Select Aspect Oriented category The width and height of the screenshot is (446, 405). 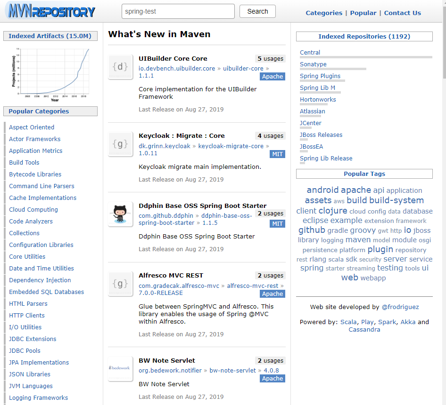(x=32, y=127)
